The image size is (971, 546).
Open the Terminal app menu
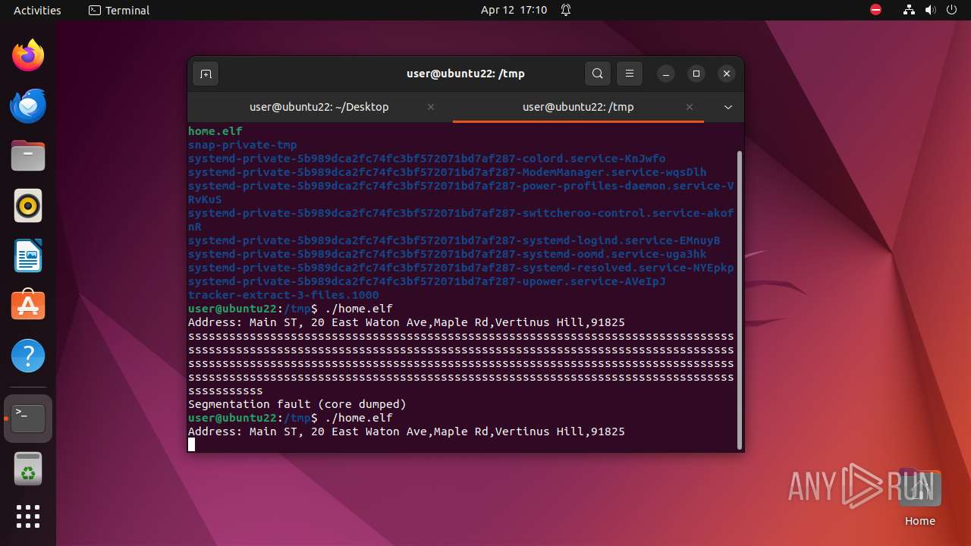click(119, 10)
